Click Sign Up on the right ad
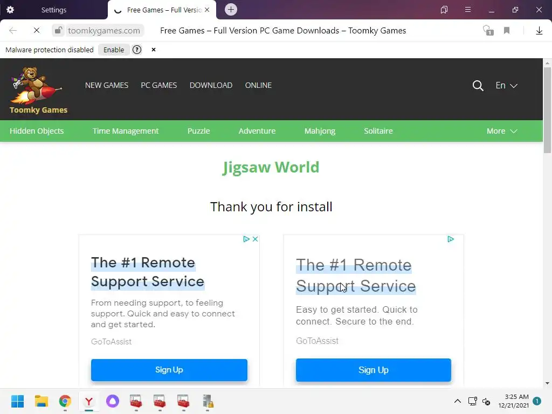 click(373, 370)
